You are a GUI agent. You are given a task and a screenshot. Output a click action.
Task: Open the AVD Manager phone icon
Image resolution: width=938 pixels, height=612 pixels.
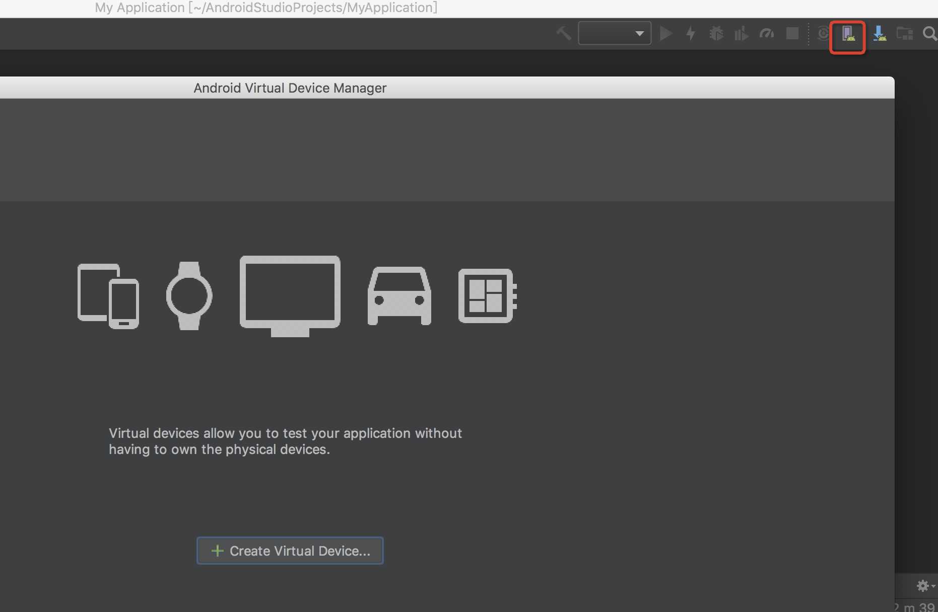click(x=848, y=34)
